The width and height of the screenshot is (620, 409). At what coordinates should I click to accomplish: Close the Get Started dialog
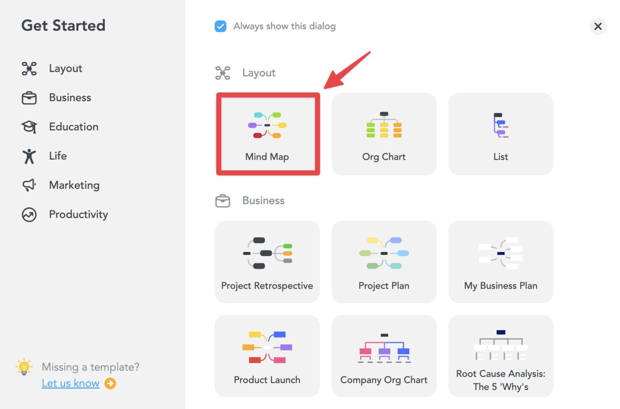598,27
